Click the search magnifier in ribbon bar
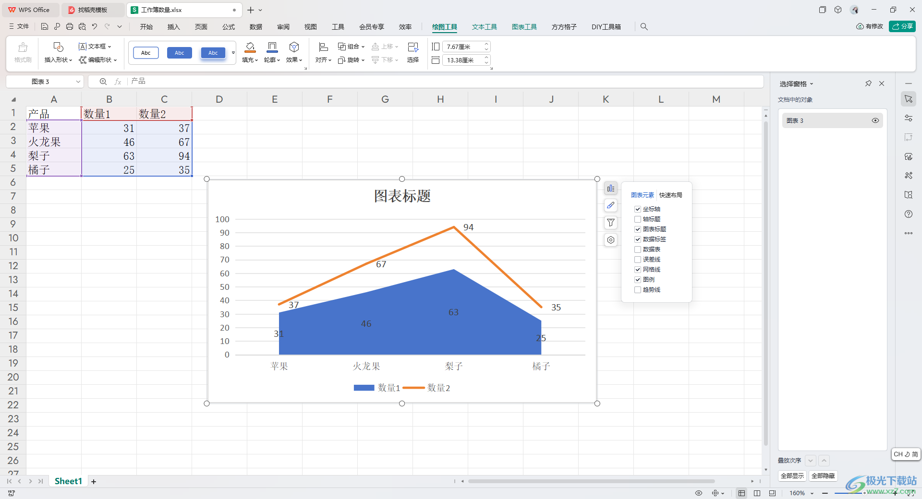 pos(644,27)
